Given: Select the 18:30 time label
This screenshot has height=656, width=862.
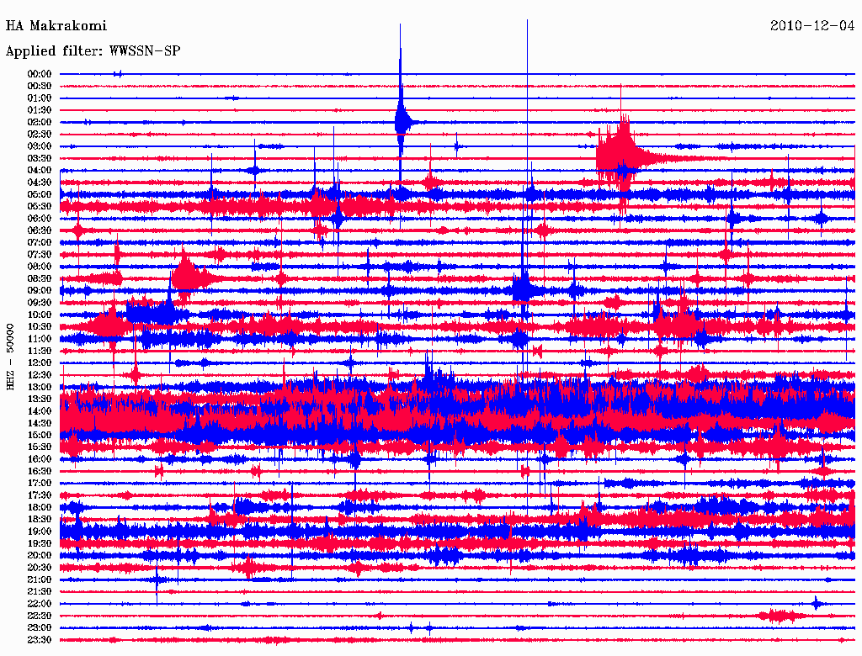Looking at the screenshot, I should 40,519.
